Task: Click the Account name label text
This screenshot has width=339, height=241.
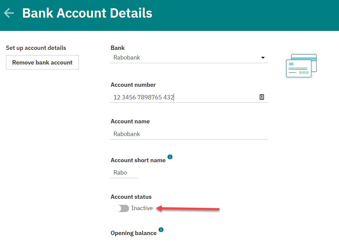Action: (130, 121)
